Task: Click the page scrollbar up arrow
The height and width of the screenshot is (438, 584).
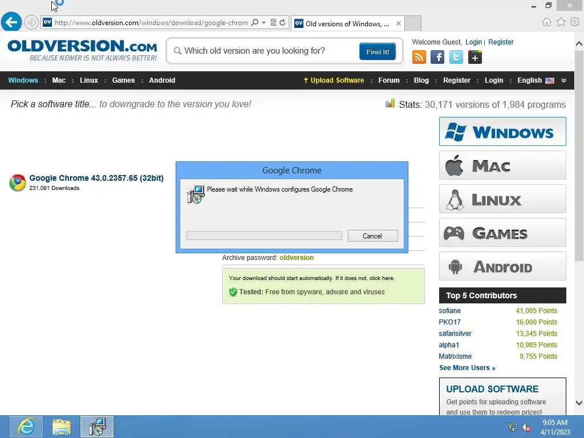Action: (579, 44)
